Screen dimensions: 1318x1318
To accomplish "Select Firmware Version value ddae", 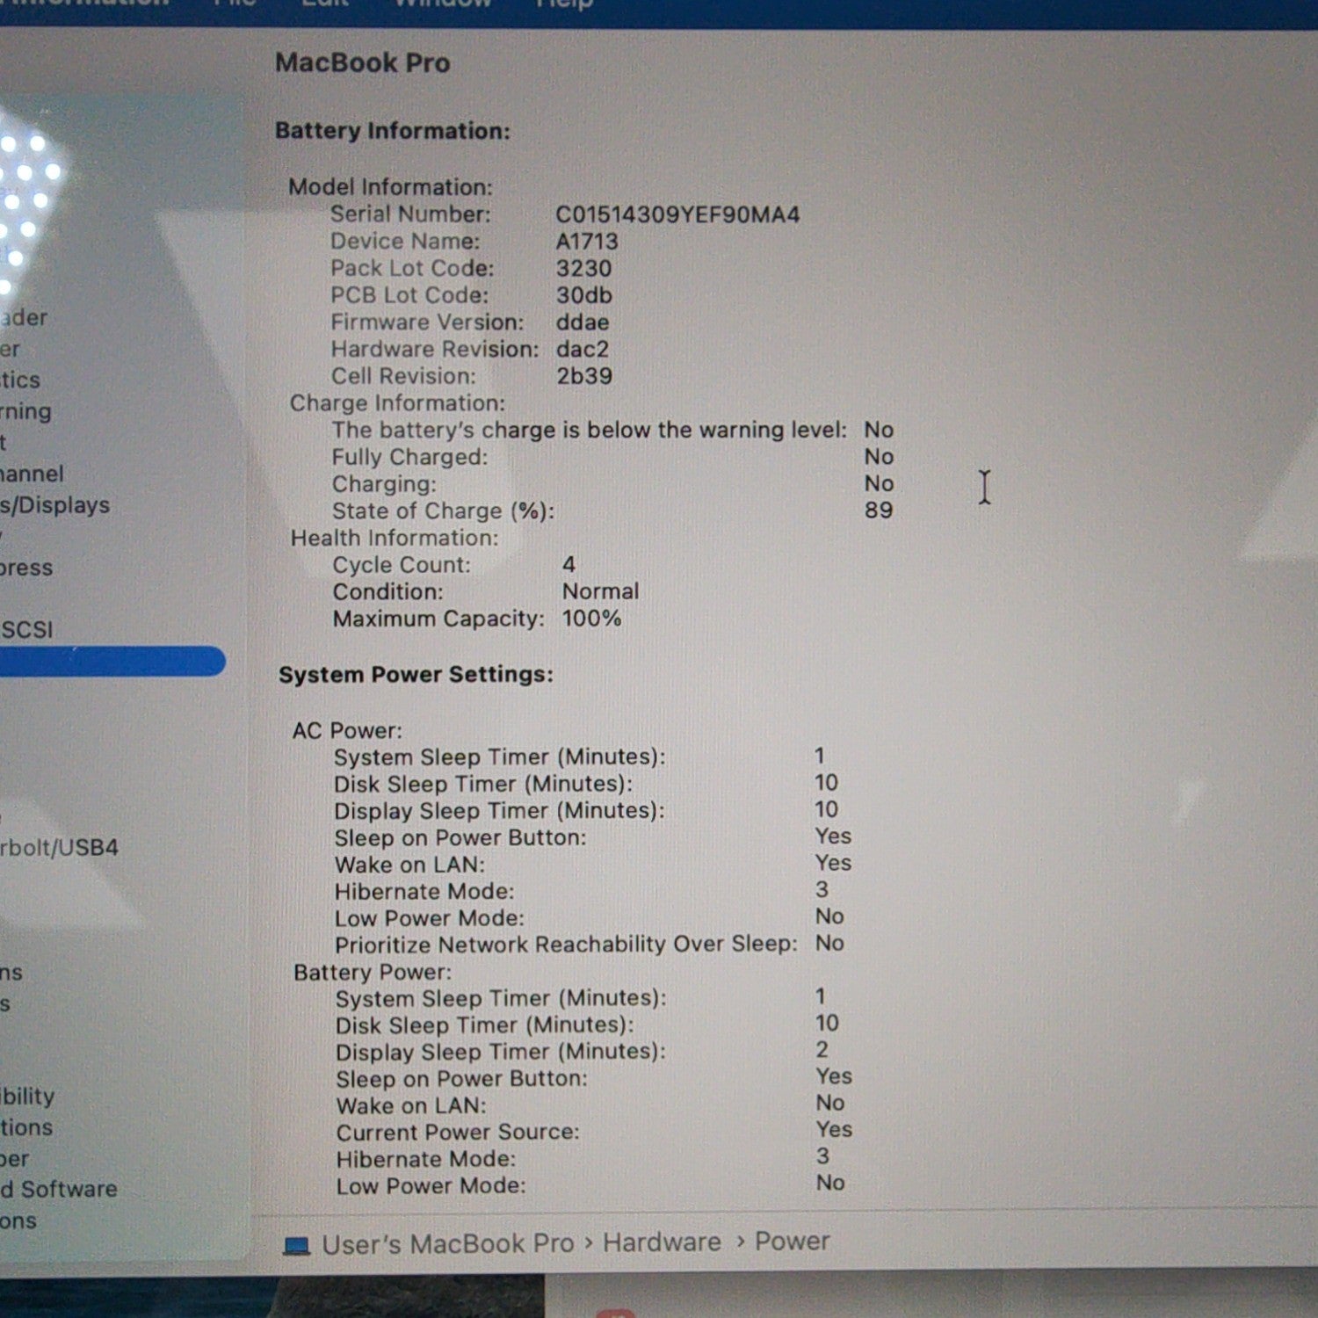I will coord(582,322).
